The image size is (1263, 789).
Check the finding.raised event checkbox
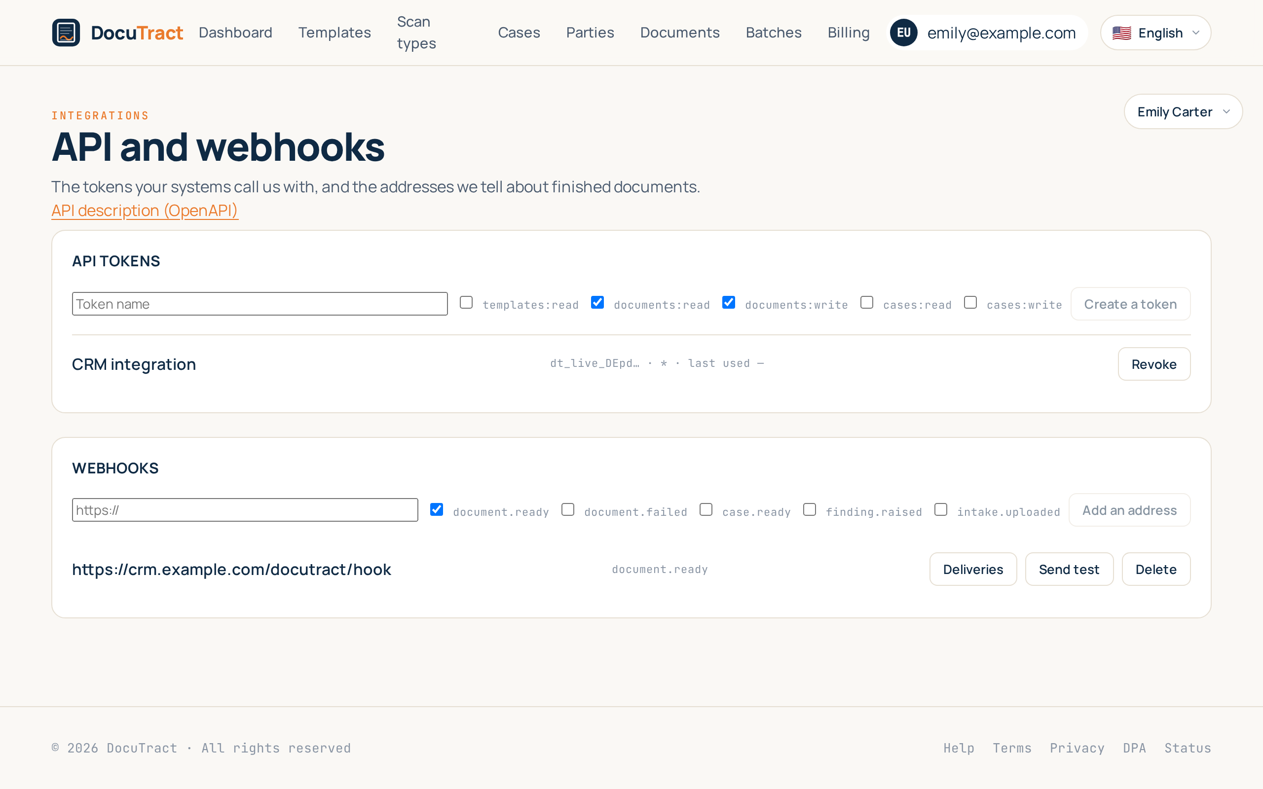click(x=810, y=509)
